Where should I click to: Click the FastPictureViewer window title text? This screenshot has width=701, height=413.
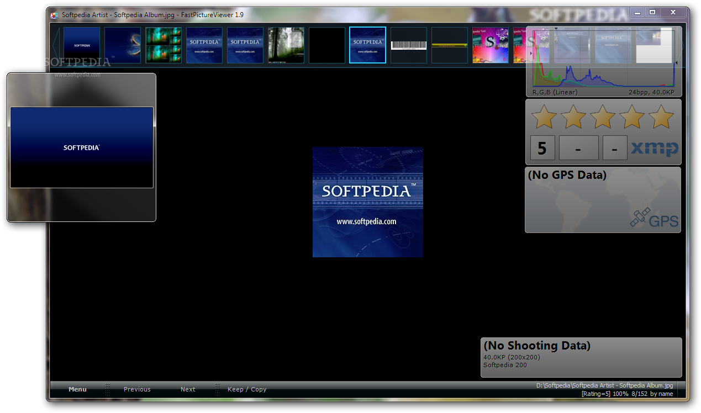click(x=153, y=15)
